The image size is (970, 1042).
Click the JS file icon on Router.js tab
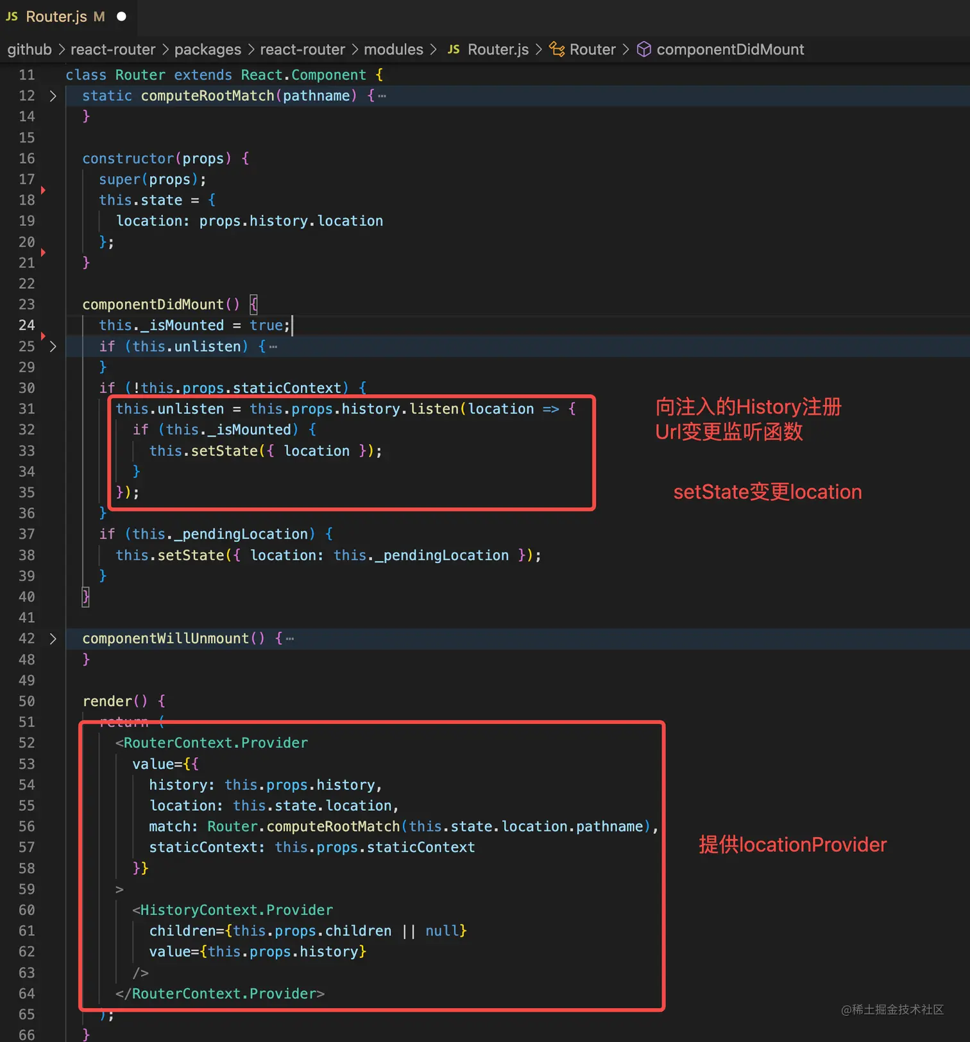point(12,17)
